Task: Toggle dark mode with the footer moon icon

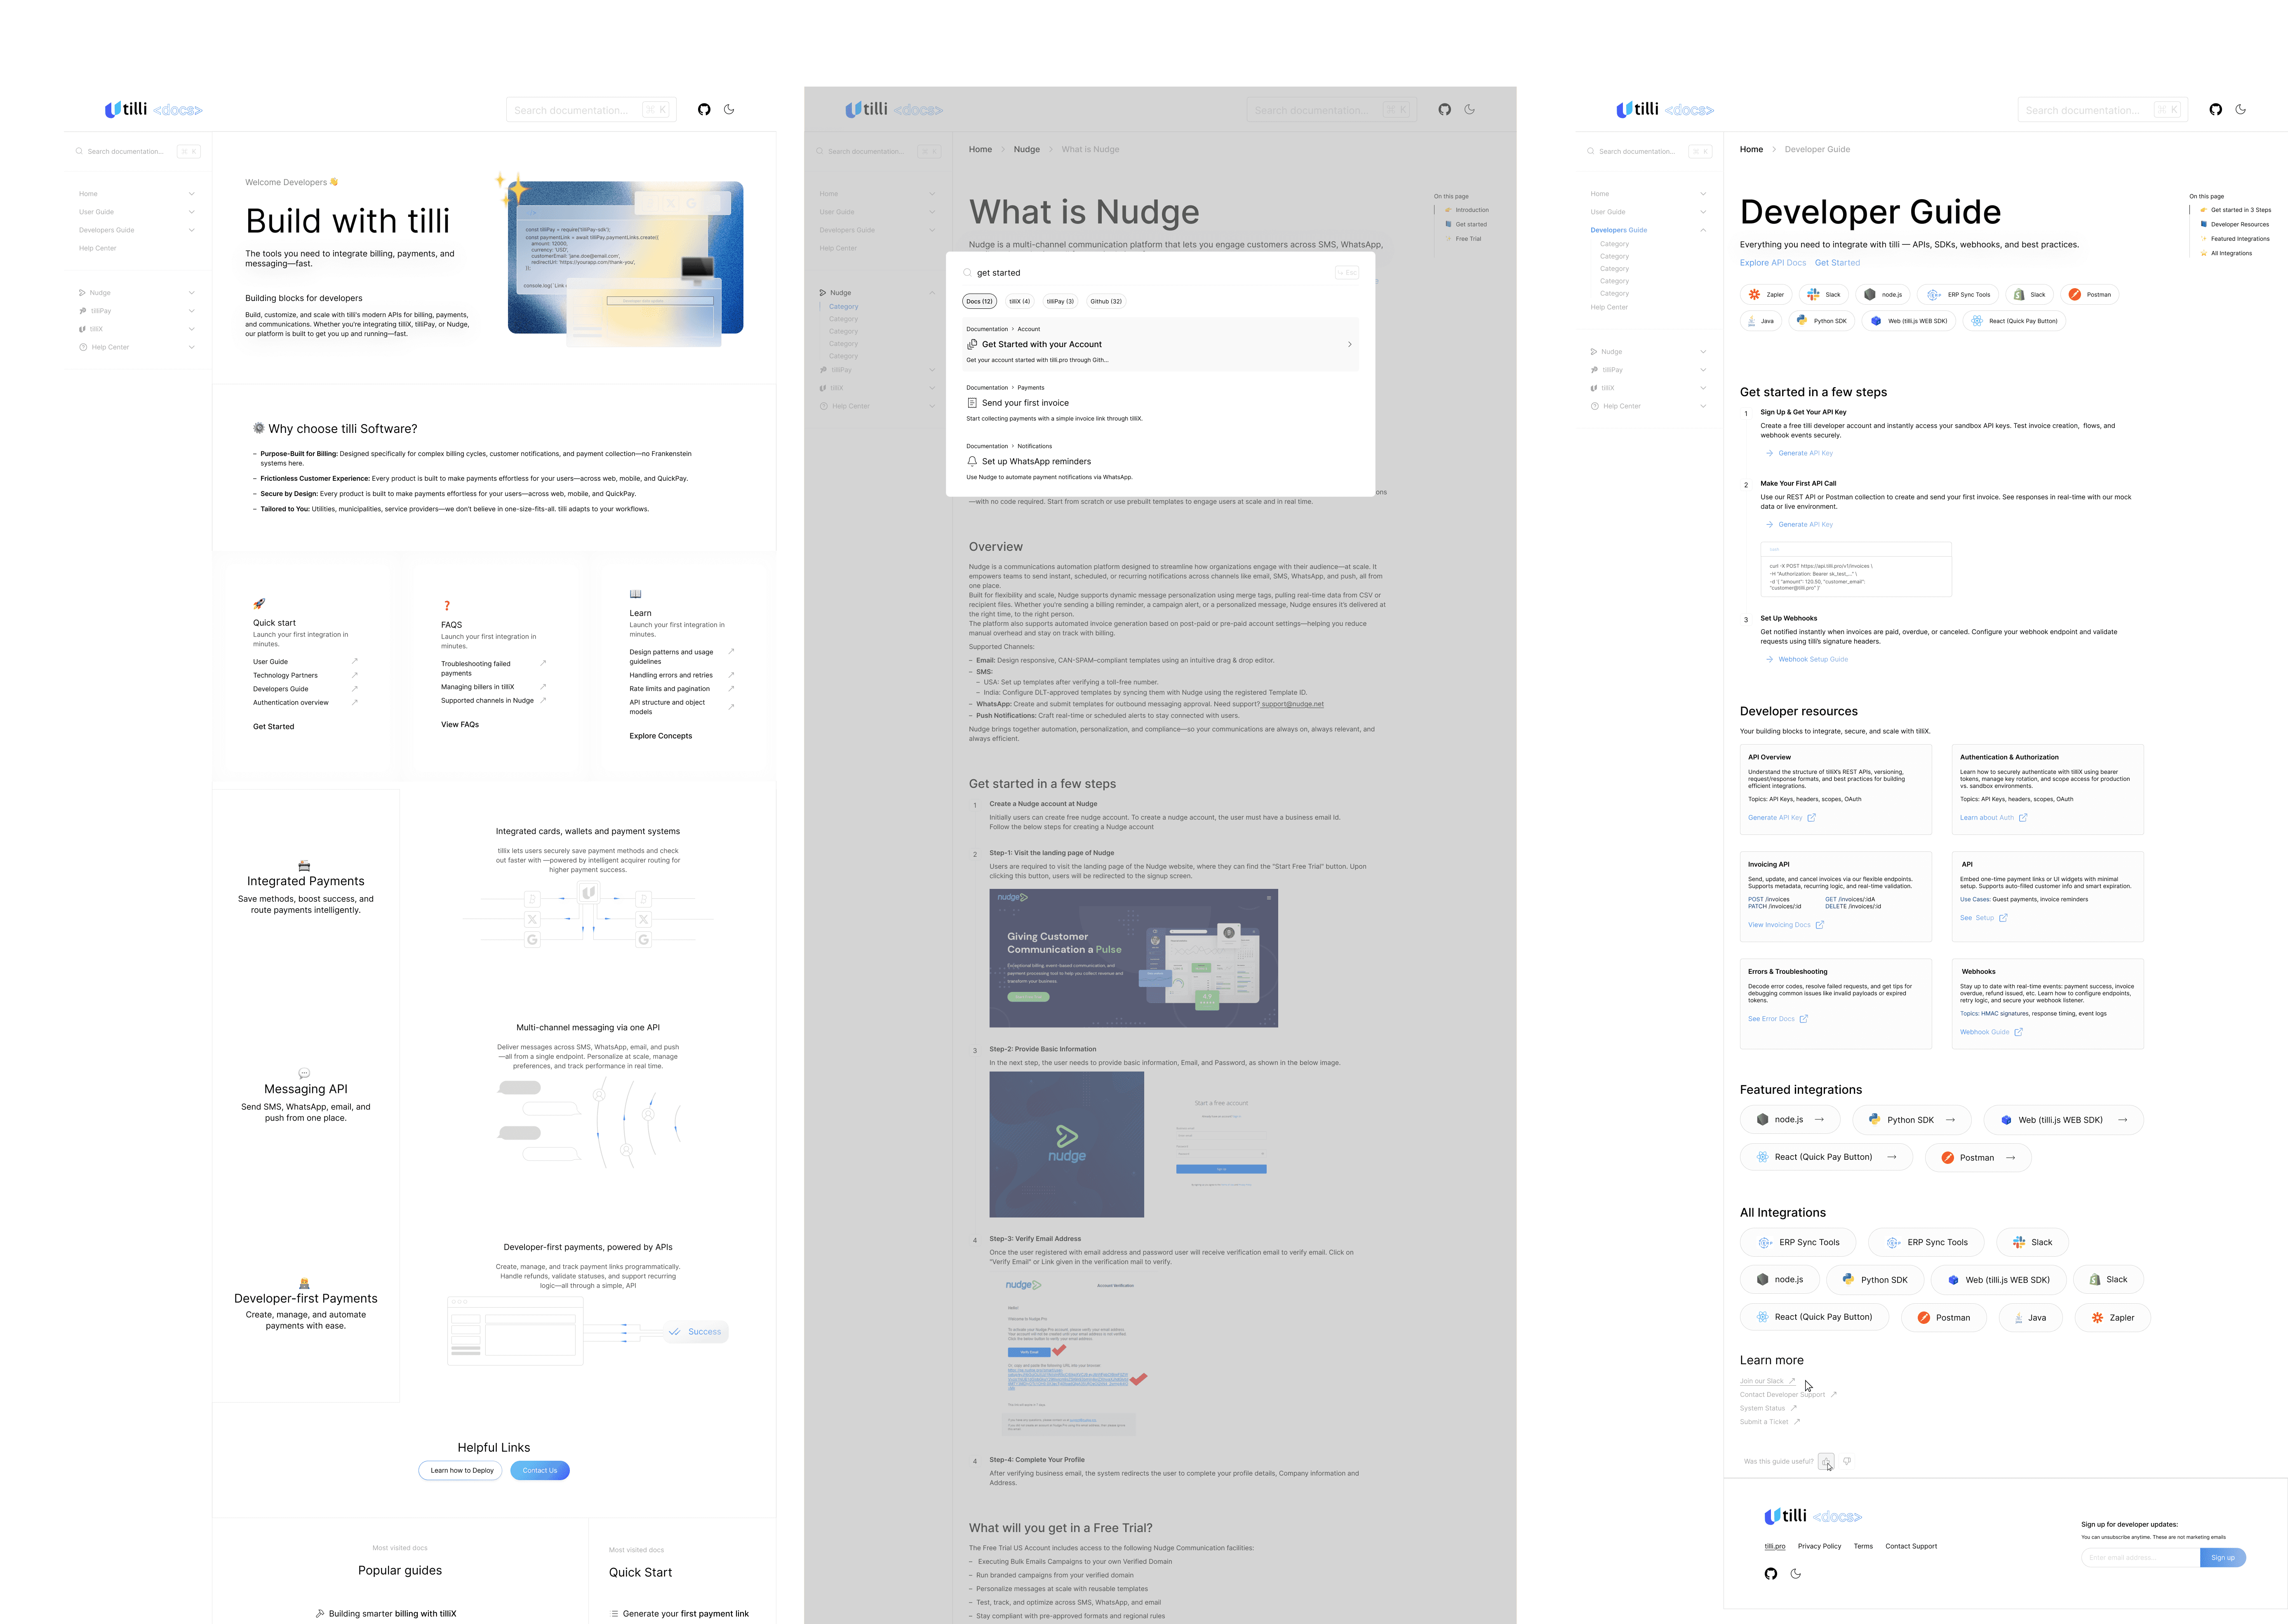Action: (x=1796, y=1574)
